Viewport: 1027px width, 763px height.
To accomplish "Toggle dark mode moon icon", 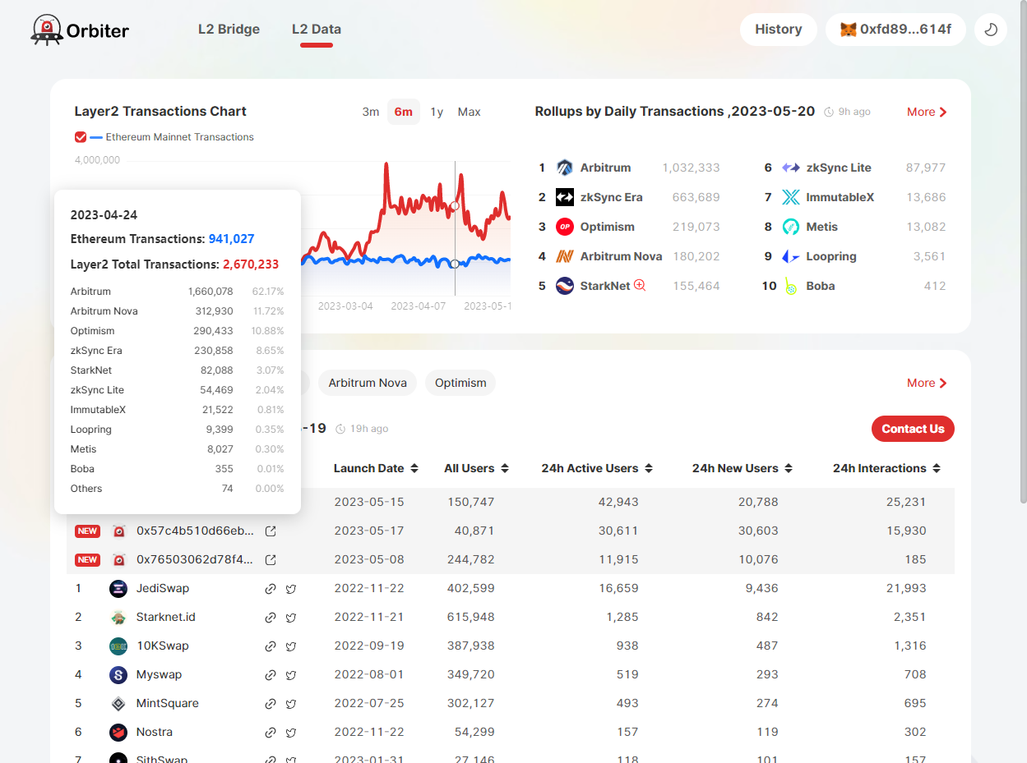I will [991, 30].
